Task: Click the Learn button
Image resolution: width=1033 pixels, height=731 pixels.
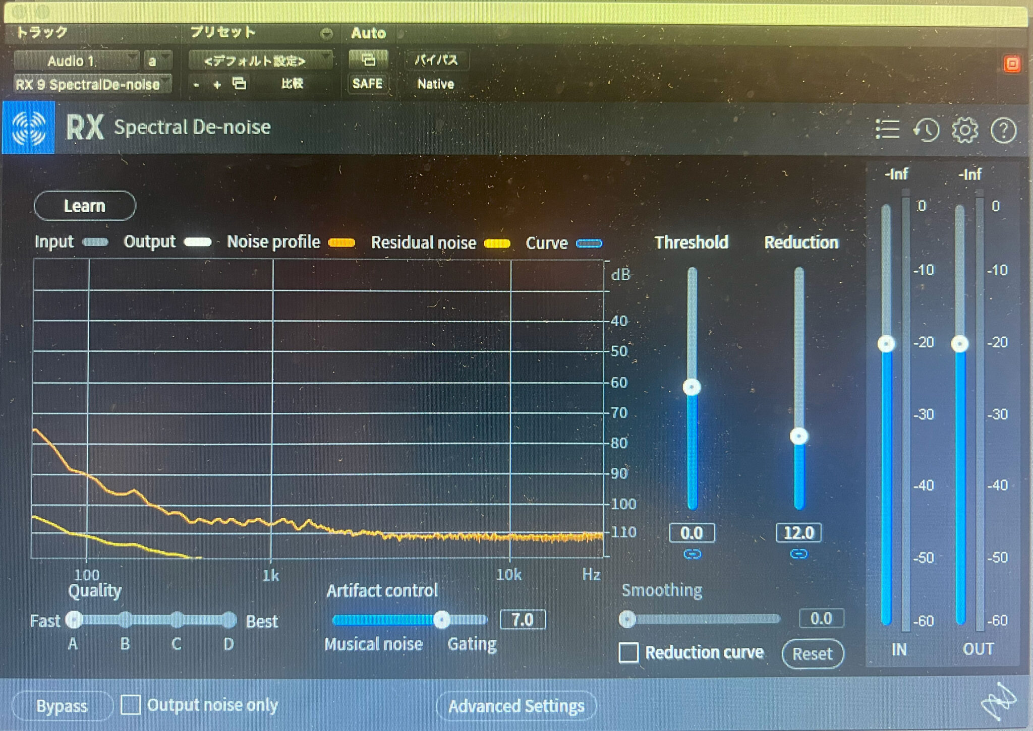Action: coord(85,206)
